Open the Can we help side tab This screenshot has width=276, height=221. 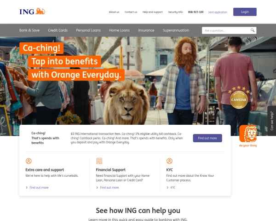coord(271,121)
